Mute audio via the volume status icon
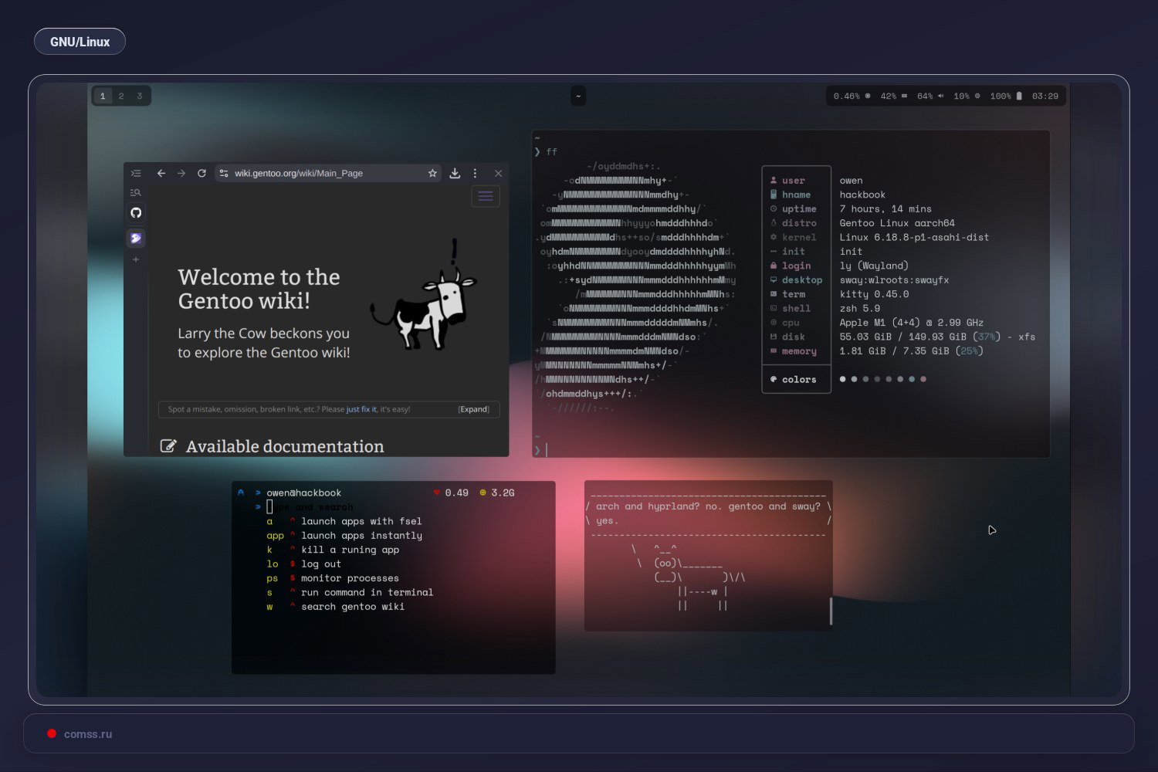 point(942,96)
